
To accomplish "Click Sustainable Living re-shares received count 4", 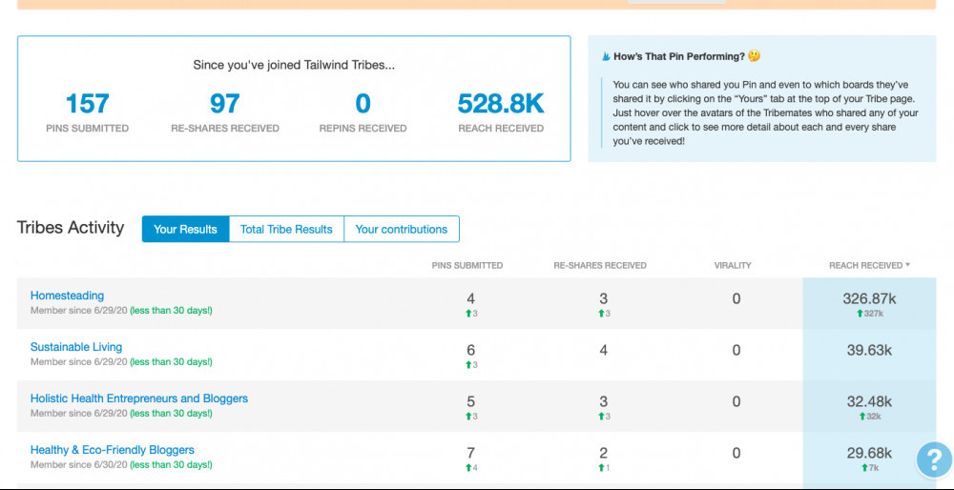I will tap(603, 350).
